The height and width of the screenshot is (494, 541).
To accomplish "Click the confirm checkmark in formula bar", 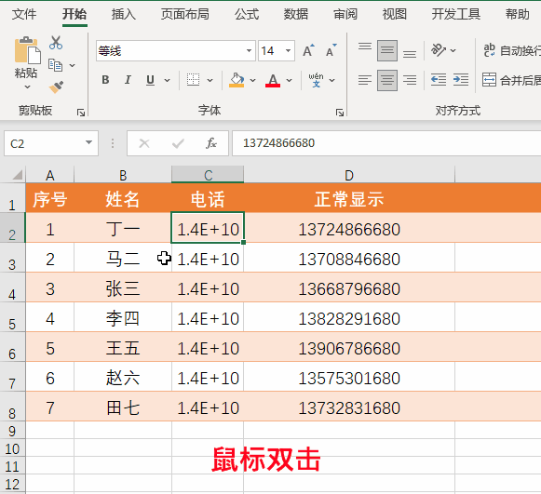I will (178, 143).
